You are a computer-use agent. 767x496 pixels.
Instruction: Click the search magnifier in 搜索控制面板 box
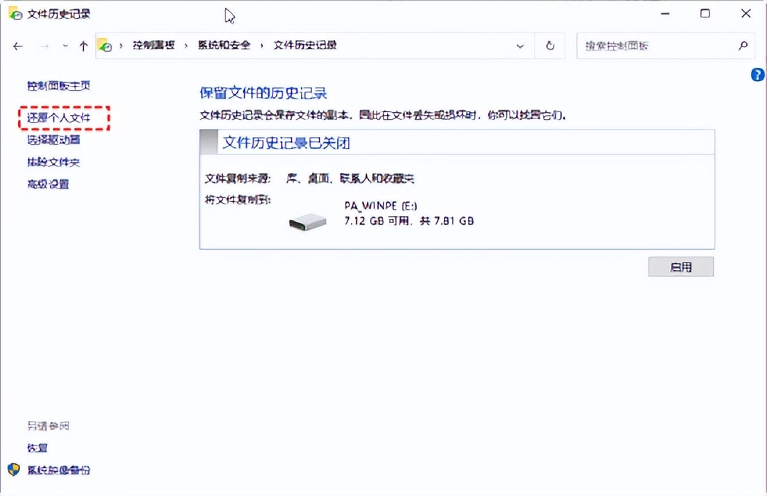coord(743,45)
